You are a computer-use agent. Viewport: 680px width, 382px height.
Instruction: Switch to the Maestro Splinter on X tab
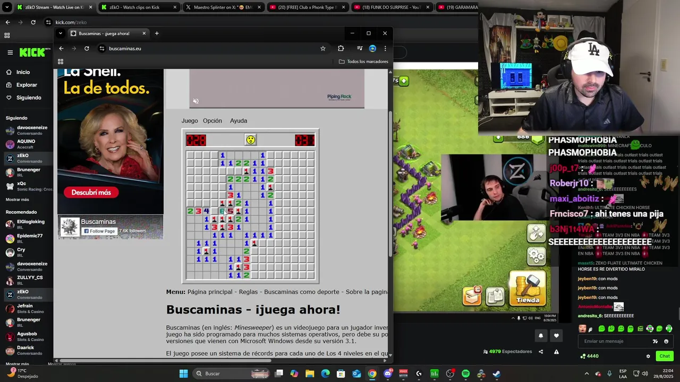click(x=223, y=7)
